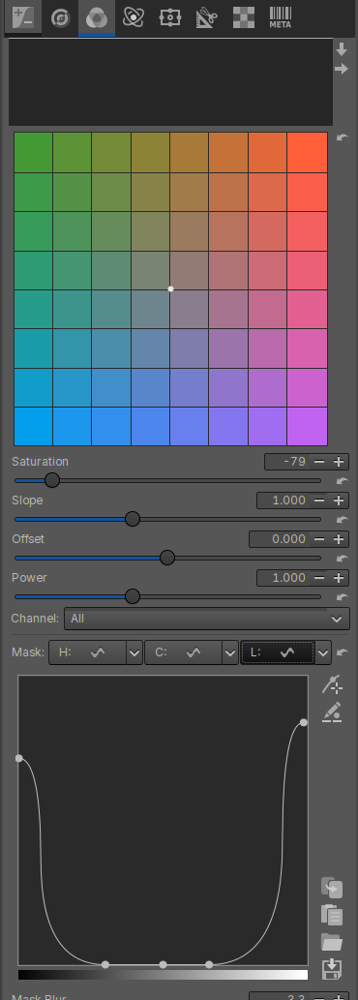Decrease Power with the minus button
Viewport: 358px width, 1000px height.
320,579
